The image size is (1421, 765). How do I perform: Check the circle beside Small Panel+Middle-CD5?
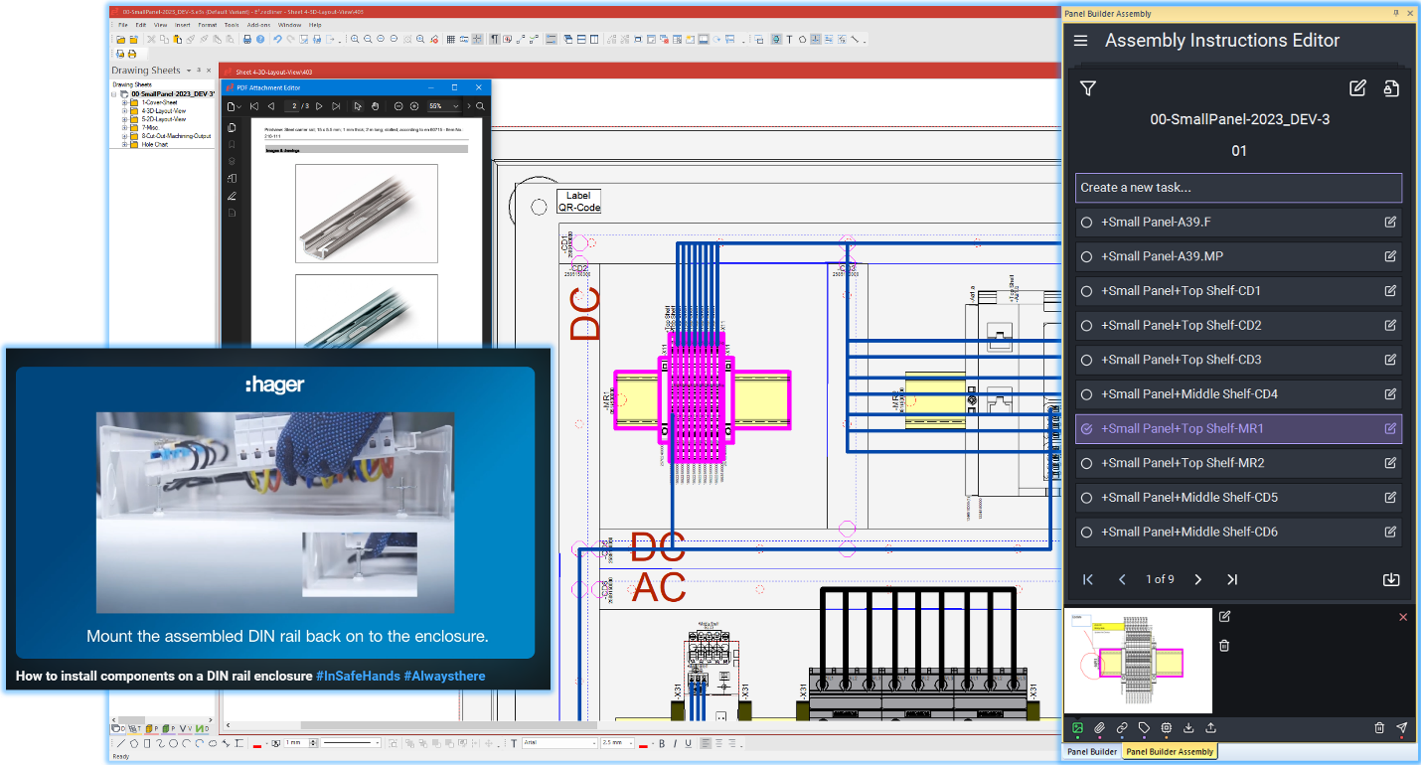(1085, 497)
